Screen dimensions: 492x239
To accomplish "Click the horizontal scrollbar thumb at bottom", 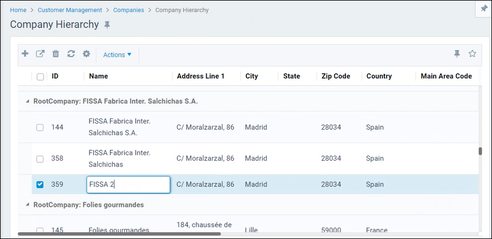I will [119, 234].
